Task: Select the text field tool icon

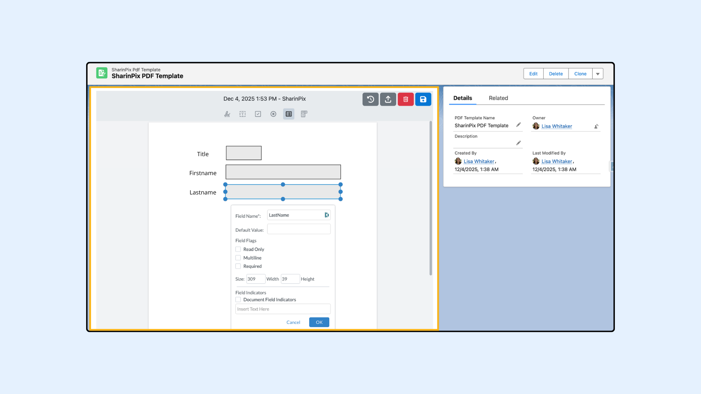Action: tap(242, 114)
